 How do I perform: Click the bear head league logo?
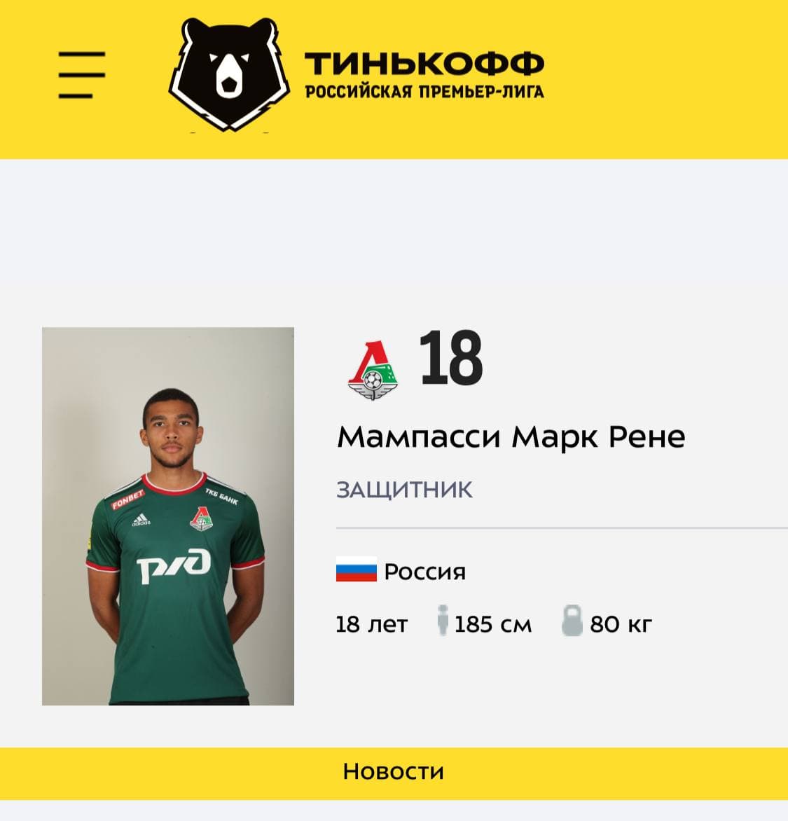coord(229,74)
